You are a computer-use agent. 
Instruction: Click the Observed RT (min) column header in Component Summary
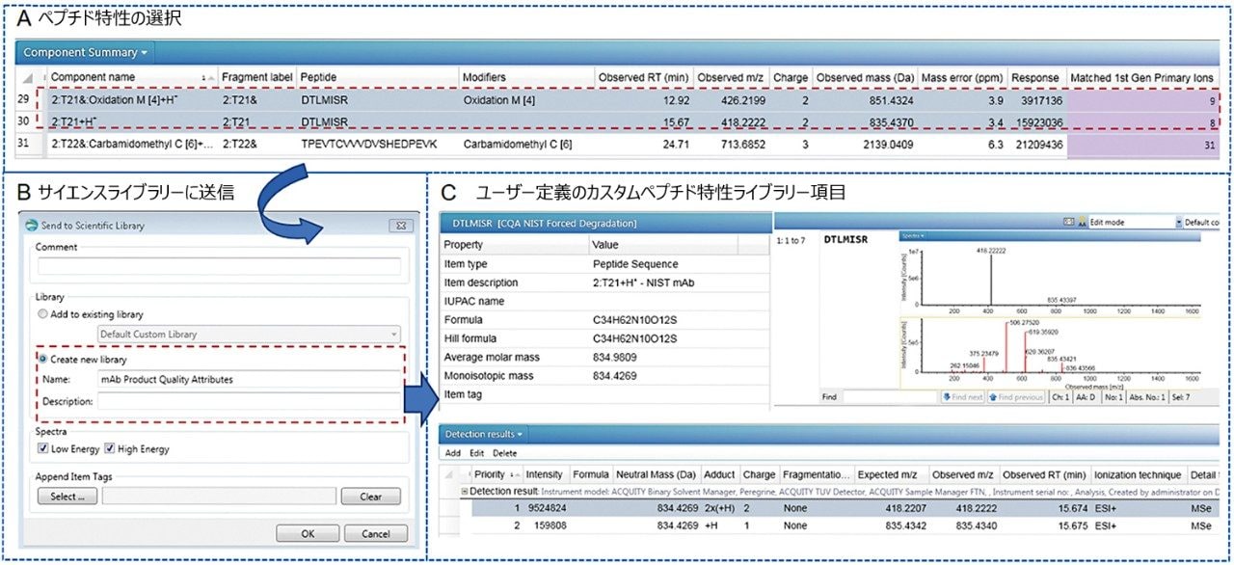(642, 77)
